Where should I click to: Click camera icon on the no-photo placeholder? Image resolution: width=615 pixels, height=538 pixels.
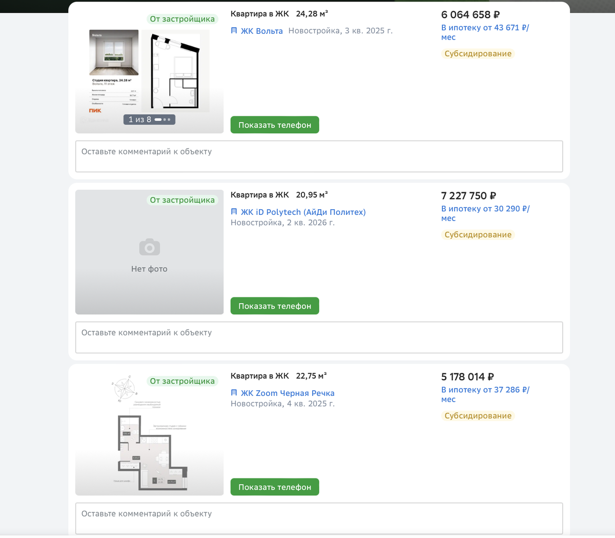click(149, 247)
